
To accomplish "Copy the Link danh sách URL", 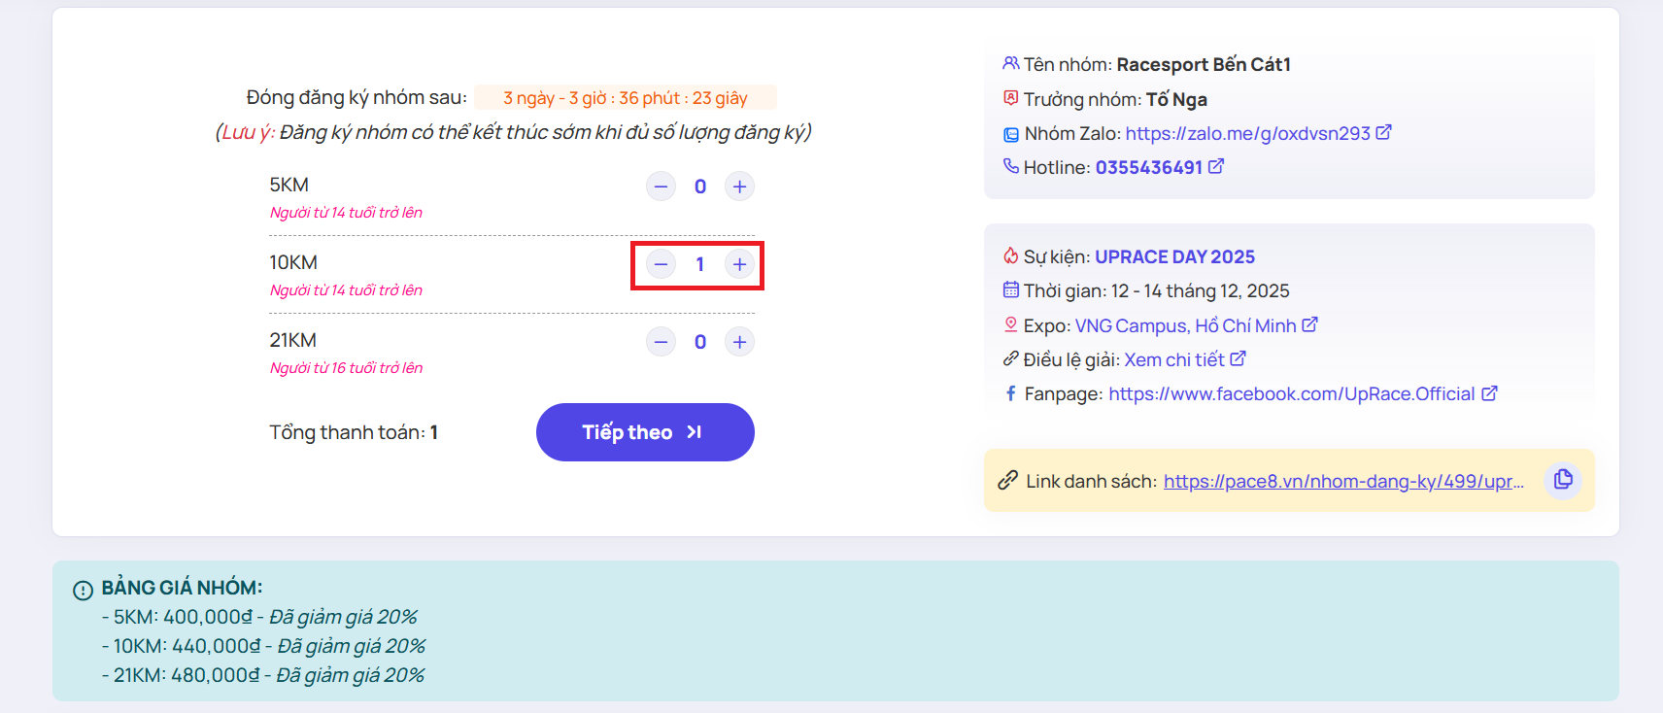I will [x=1563, y=480].
